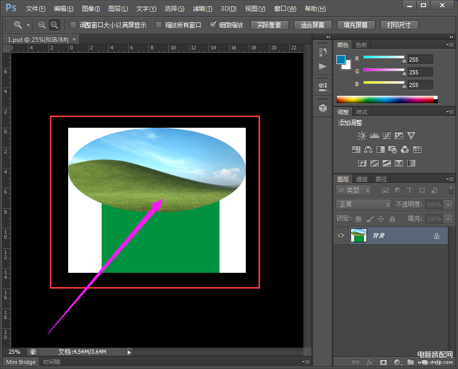Add a Vibrance adjustment triangle icon
The width and height of the screenshot is (458, 369).
point(411,135)
